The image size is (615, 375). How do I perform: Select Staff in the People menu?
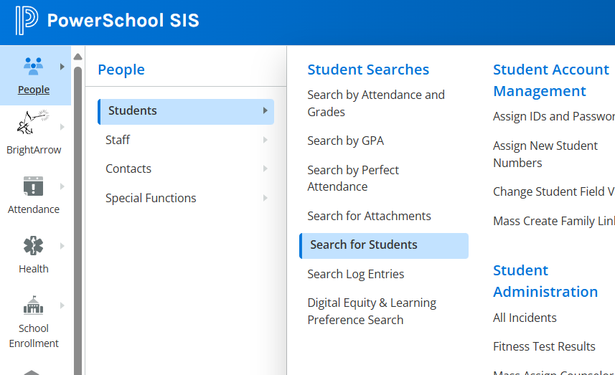pos(118,140)
